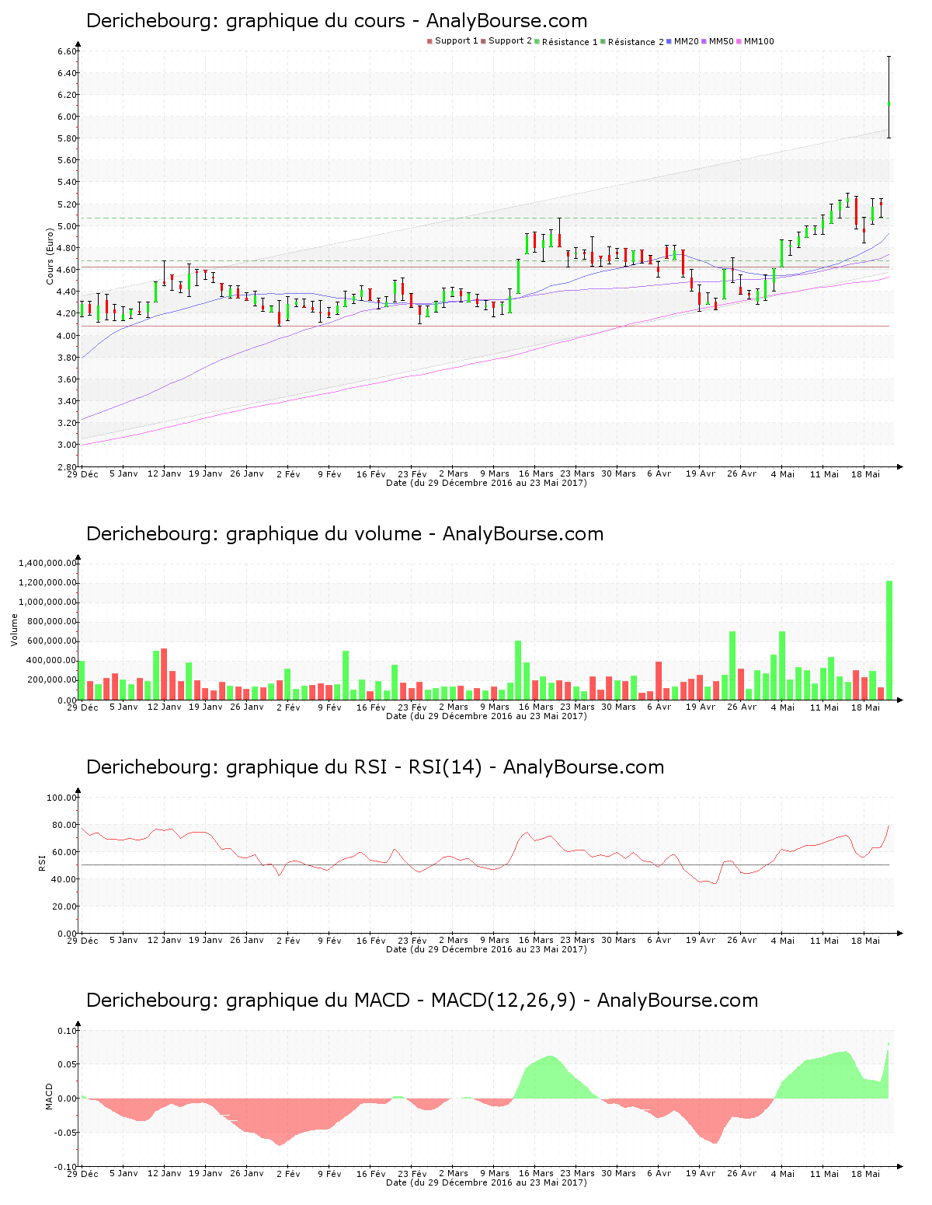Click the 'graphique du volume' chart title
The width and height of the screenshot is (932, 1205).
(x=344, y=534)
